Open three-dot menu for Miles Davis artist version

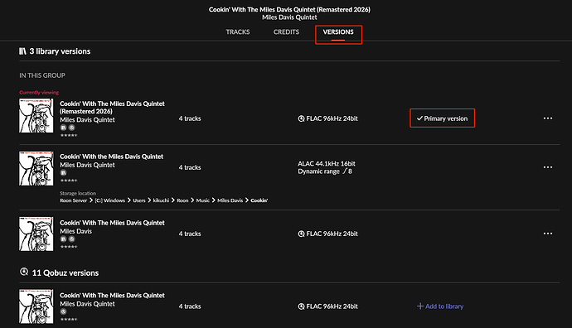pos(548,234)
